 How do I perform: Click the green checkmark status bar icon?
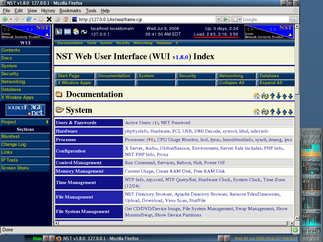tap(295, 230)
